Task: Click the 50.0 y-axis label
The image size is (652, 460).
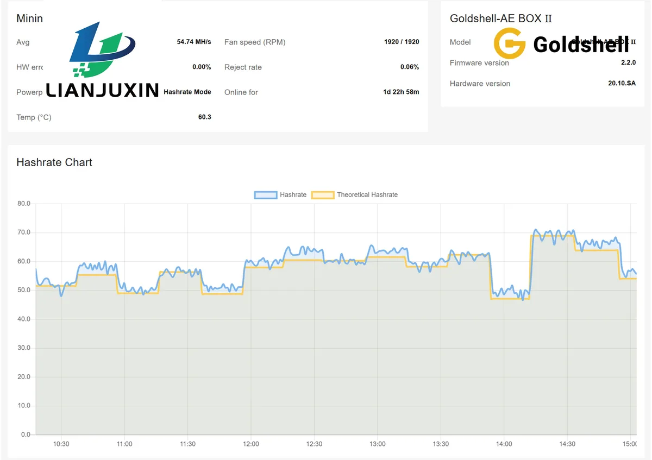Action: (24, 290)
